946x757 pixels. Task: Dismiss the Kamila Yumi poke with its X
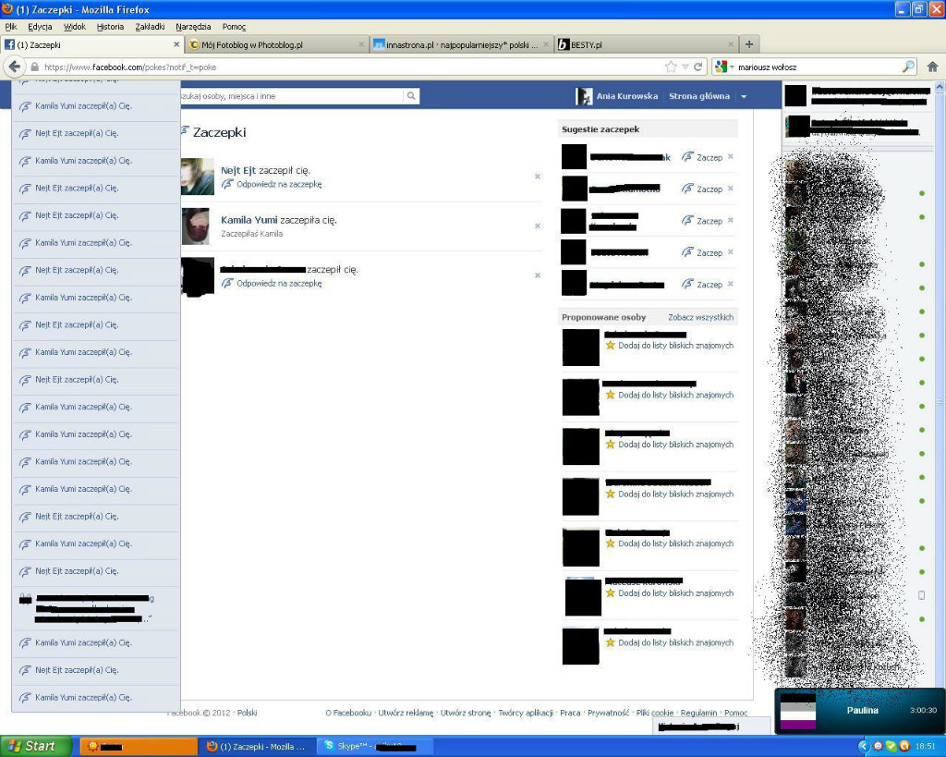pos(538,226)
